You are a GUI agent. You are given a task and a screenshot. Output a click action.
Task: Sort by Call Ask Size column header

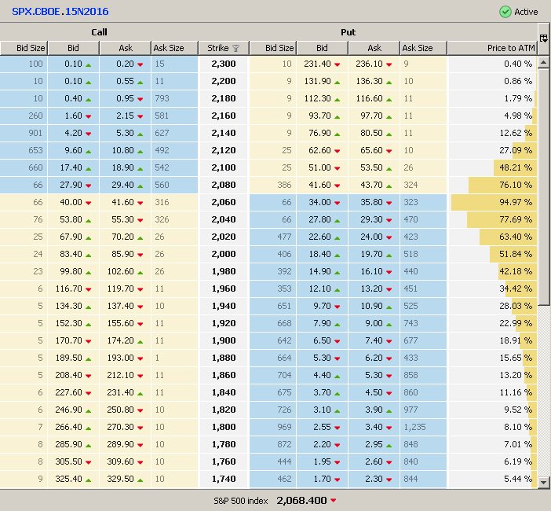tap(175, 48)
